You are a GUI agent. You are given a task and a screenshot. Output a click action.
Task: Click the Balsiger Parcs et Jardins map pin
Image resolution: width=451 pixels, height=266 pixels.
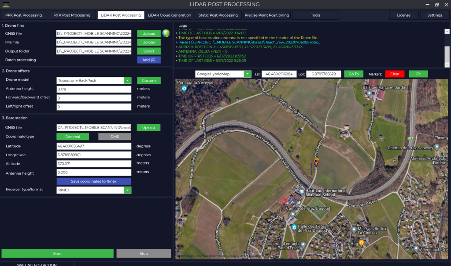(x=369, y=93)
